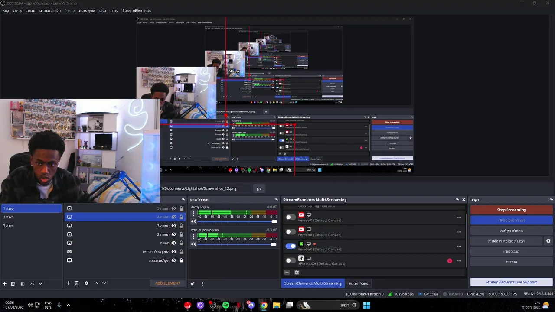Click Aux microphone volume slider

(237, 221)
